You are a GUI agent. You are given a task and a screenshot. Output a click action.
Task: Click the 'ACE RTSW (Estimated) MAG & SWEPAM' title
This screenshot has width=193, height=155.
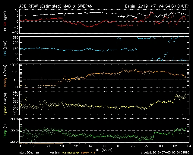click(56, 6)
